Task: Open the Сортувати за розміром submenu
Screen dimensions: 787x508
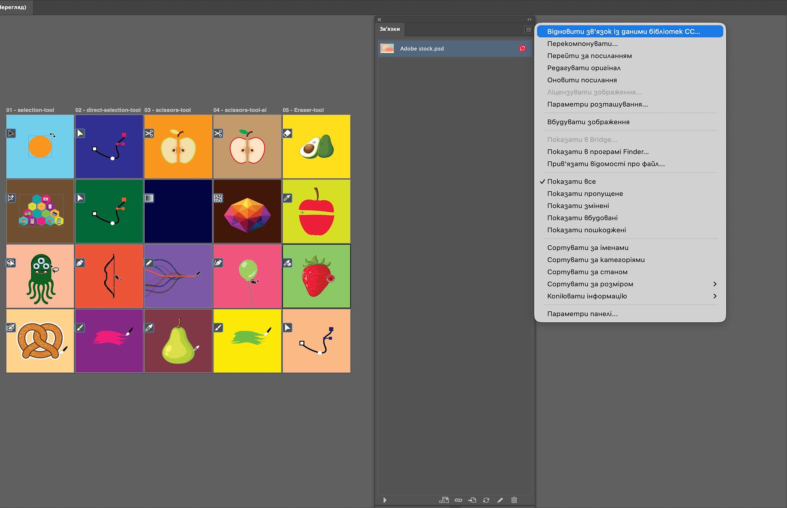Action: coord(630,284)
